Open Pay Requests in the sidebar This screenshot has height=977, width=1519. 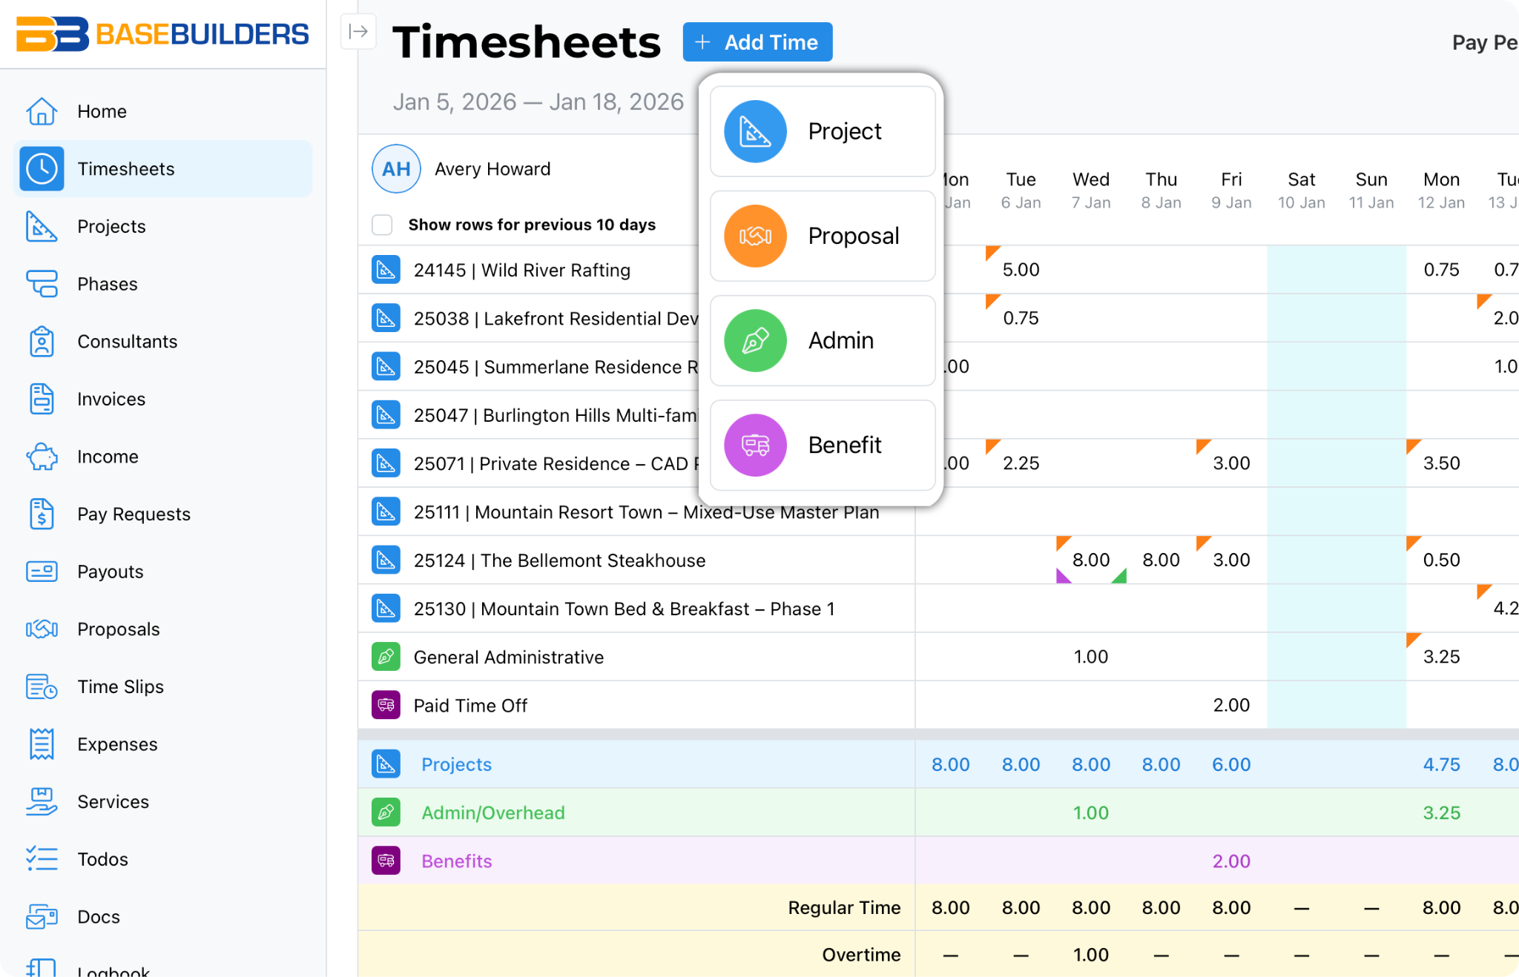point(163,514)
